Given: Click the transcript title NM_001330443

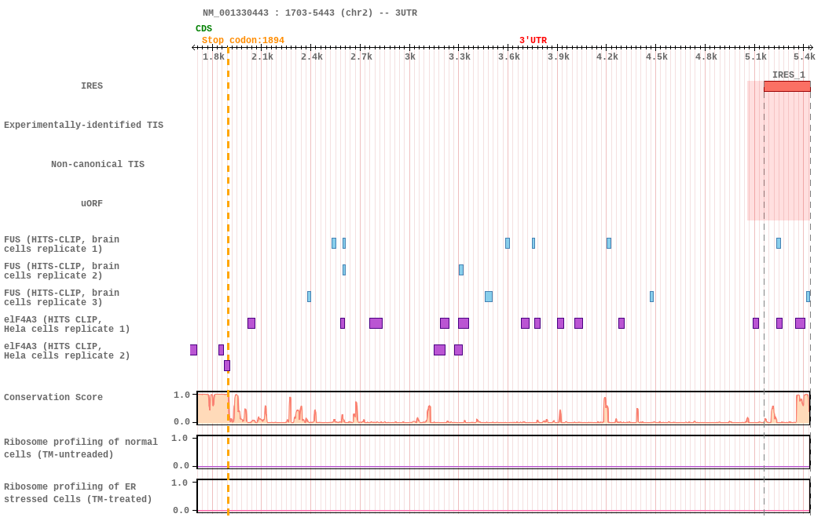Looking at the screenshot, I should click(310, 13).
